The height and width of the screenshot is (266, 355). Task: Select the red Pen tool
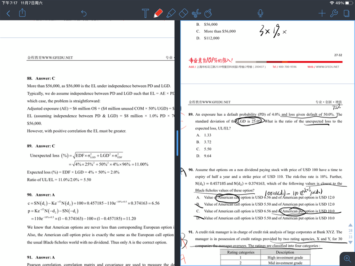[x=158, y=13]
